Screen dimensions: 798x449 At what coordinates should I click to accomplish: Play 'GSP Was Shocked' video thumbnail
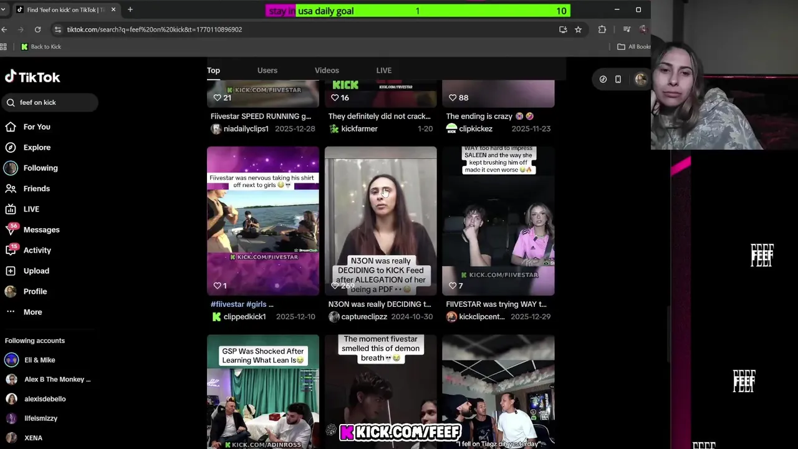pos(263,392)
